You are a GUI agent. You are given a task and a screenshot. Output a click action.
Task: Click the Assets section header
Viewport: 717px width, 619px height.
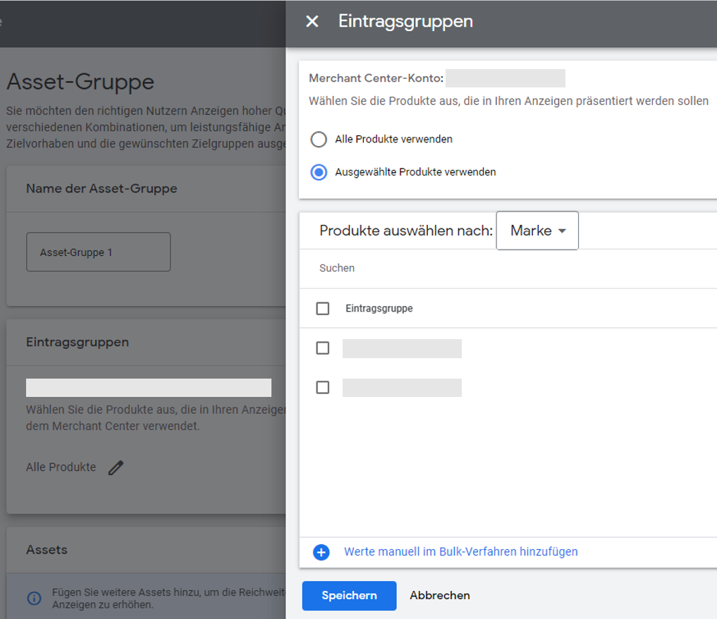(x=47, y=549)
